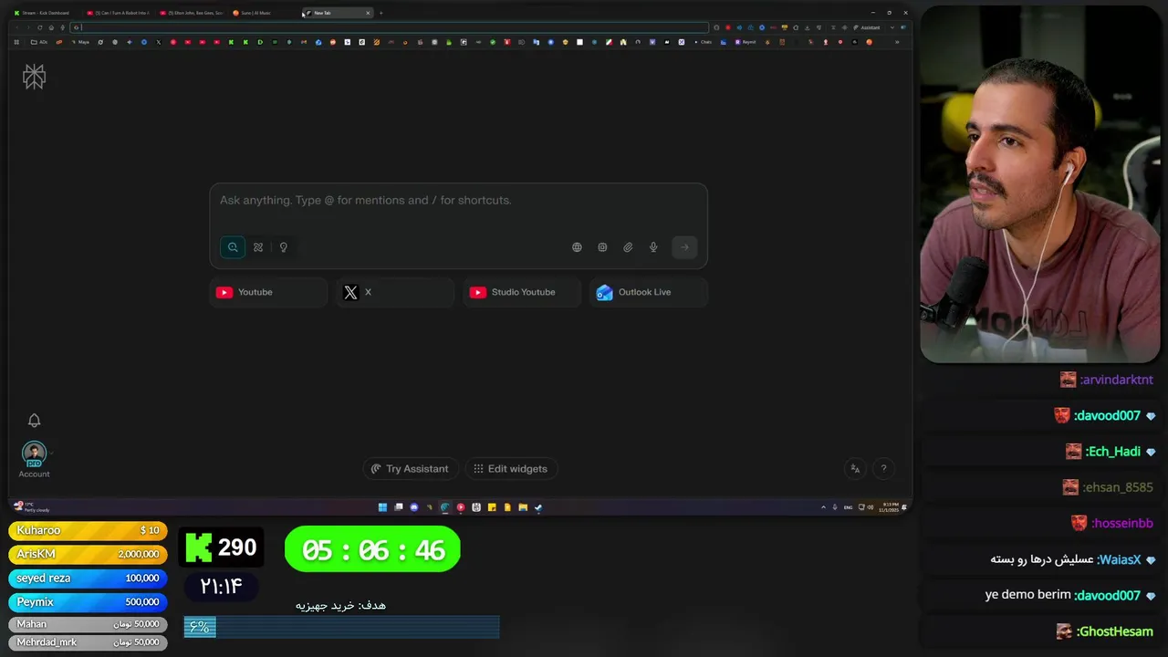Open the Maya bookmark

(x=80, y=42)
